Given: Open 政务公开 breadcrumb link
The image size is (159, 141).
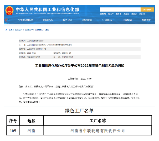Looking at the screenshot, I should tap(19, 30).
